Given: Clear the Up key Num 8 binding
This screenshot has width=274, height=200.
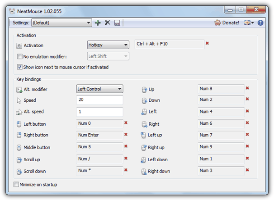Looking at the screenshot, I should point(247,88).
